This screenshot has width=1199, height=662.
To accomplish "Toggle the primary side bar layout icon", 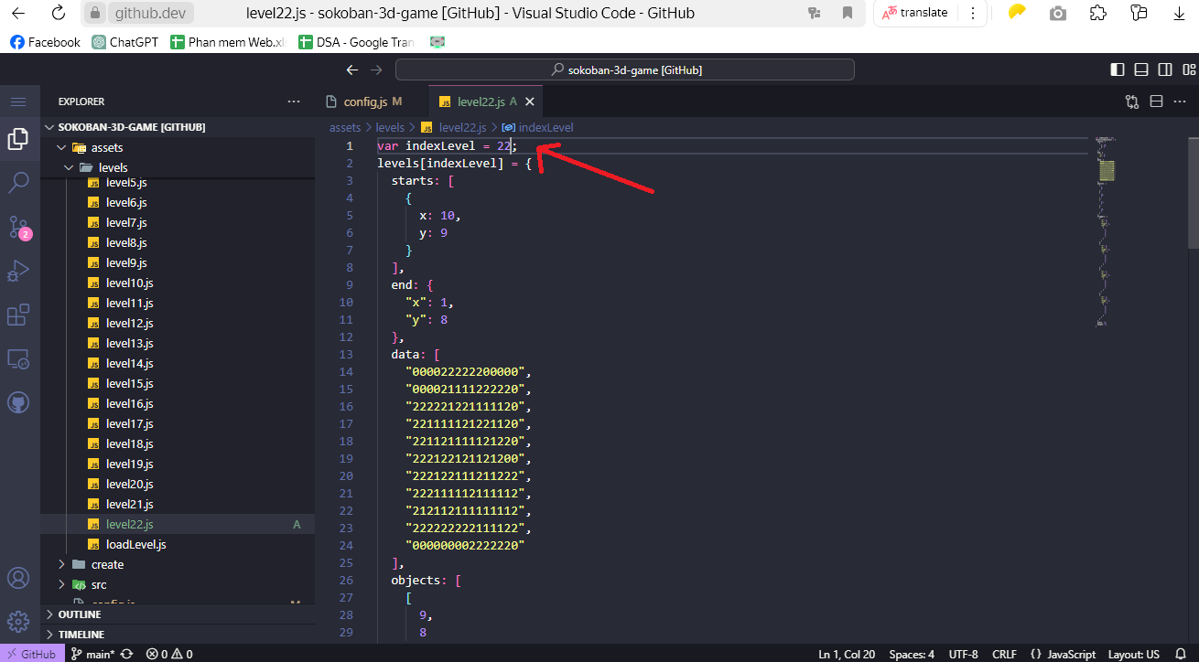I will 1118,69.
